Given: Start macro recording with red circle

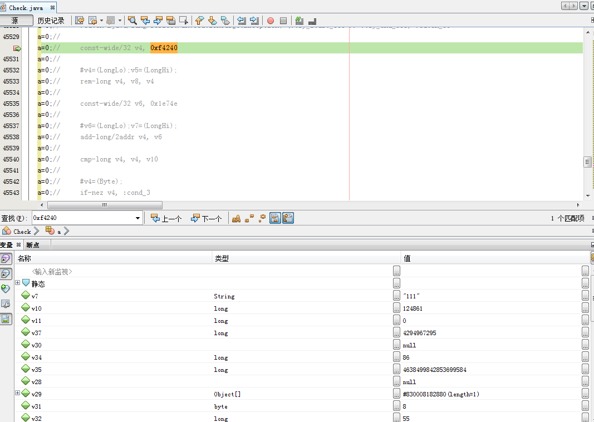Looking at the screenshot, I should point(271,21).
